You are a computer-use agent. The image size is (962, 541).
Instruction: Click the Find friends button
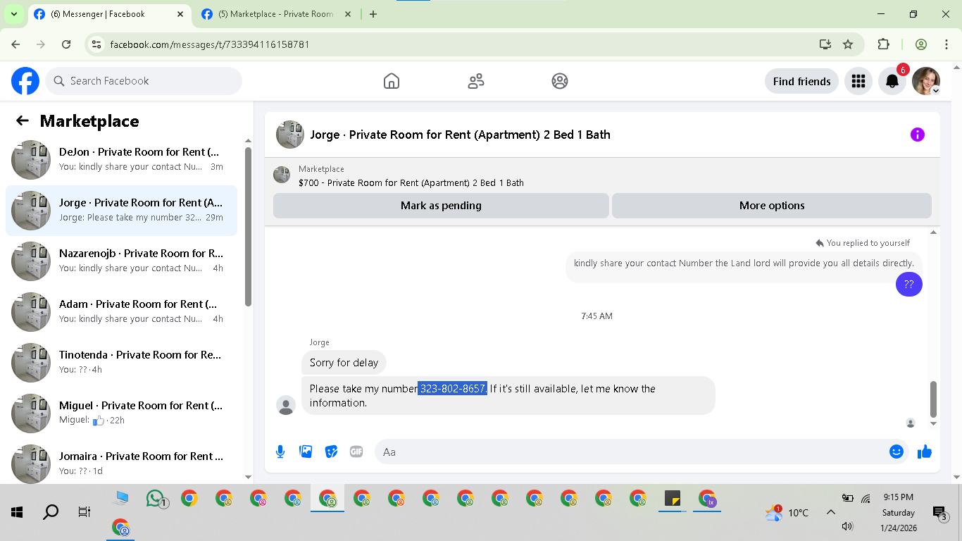coord(801,81)
